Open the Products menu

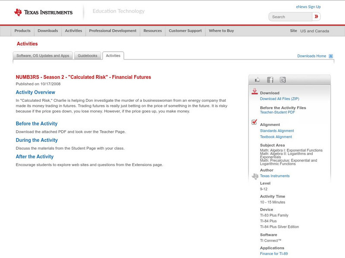(22, 31)
